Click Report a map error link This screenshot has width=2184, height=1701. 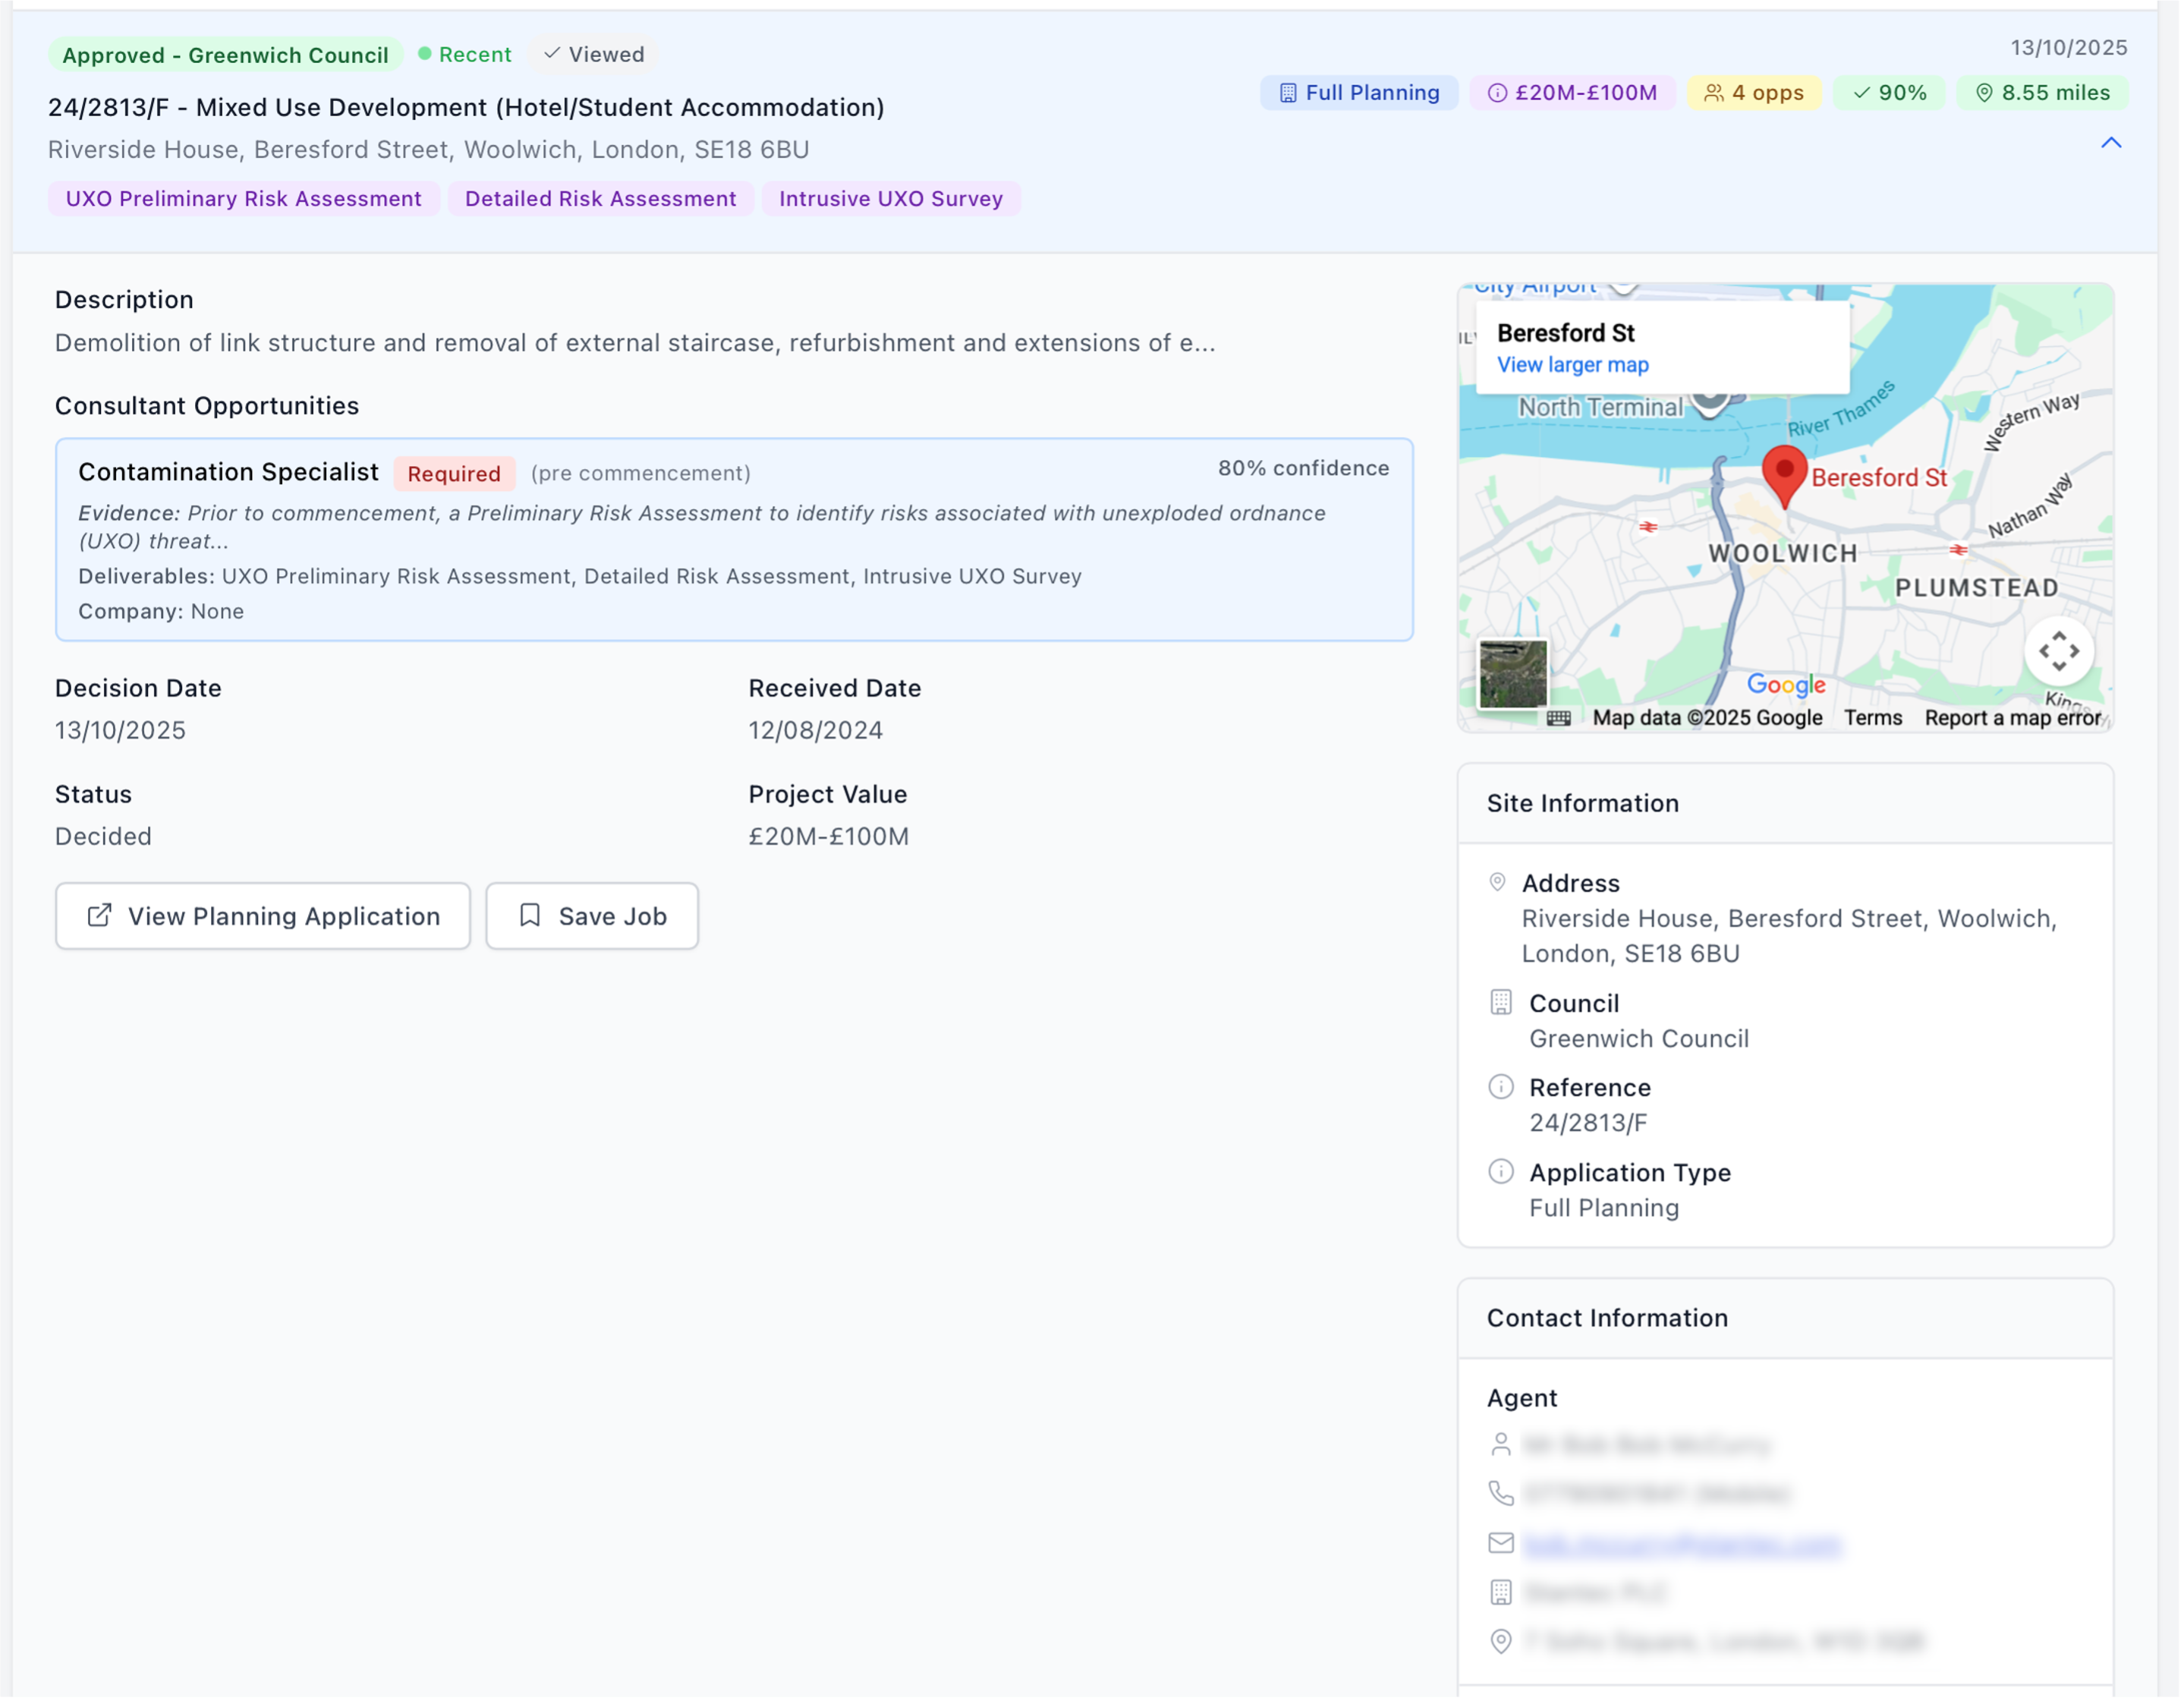click(2017, 719)
